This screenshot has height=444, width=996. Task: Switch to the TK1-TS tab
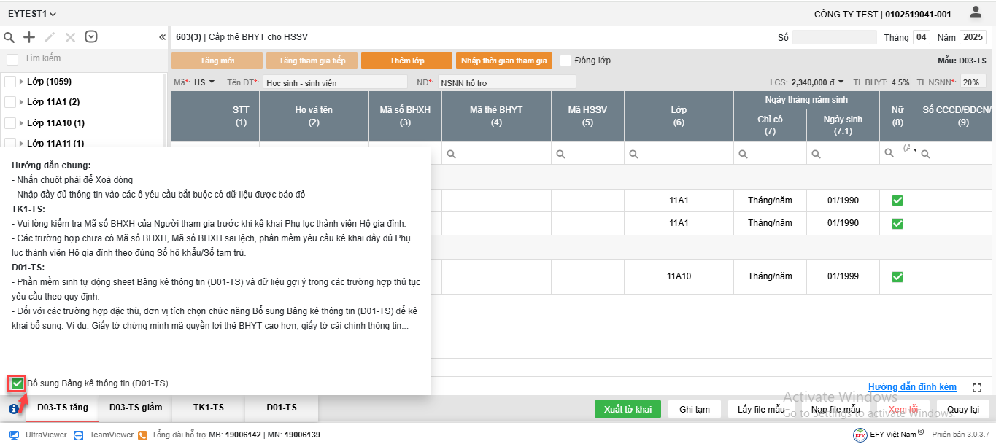click(x=208, y=408)
